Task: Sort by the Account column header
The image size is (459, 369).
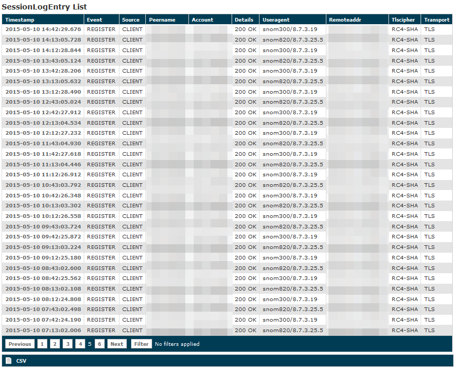Action: [x=203, y=20]
